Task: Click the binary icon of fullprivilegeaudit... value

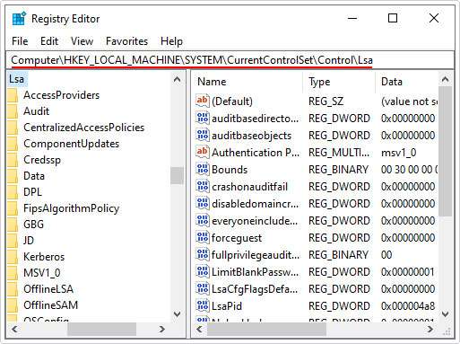Action: click(x=203, y=254)
